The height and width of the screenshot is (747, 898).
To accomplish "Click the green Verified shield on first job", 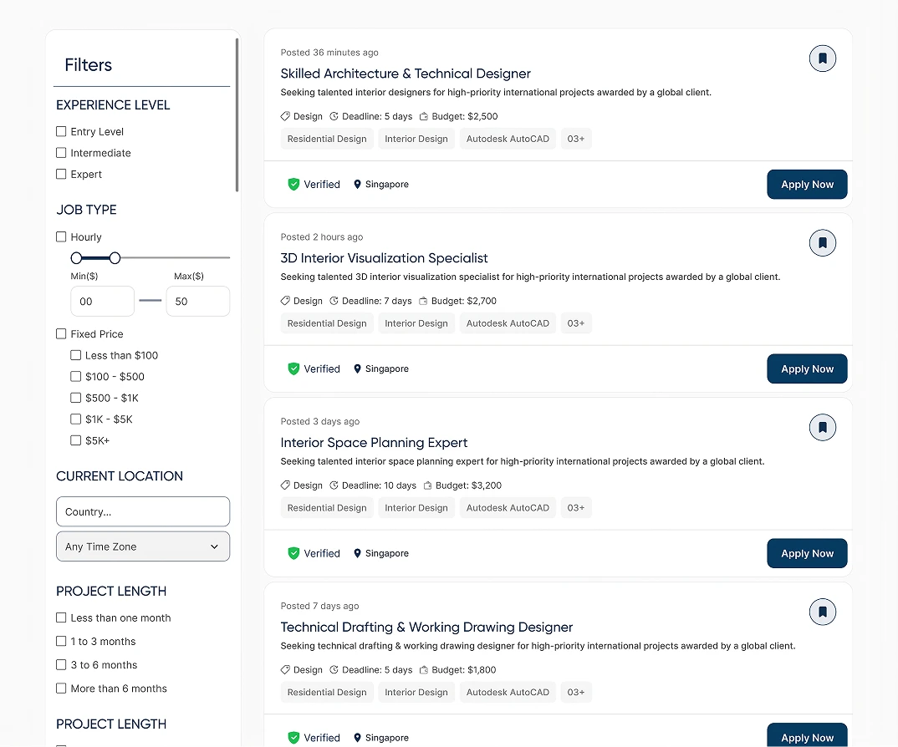I will [293, 185].
